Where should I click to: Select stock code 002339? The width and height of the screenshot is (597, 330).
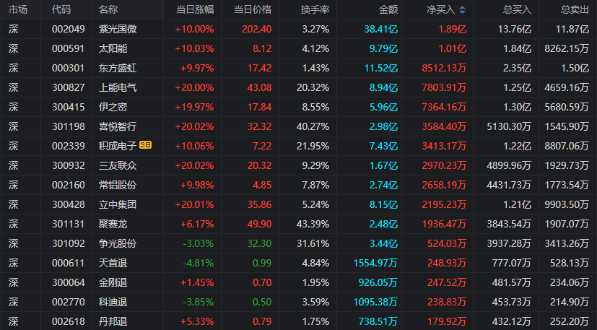coord(68,146)
